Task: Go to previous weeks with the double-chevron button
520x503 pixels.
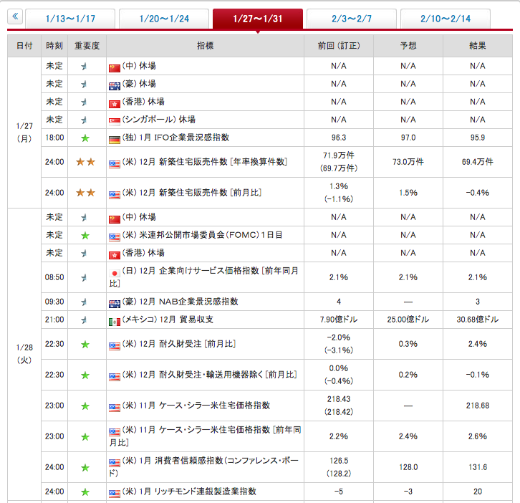Action: pyautogui.click(x=15, y=16)
